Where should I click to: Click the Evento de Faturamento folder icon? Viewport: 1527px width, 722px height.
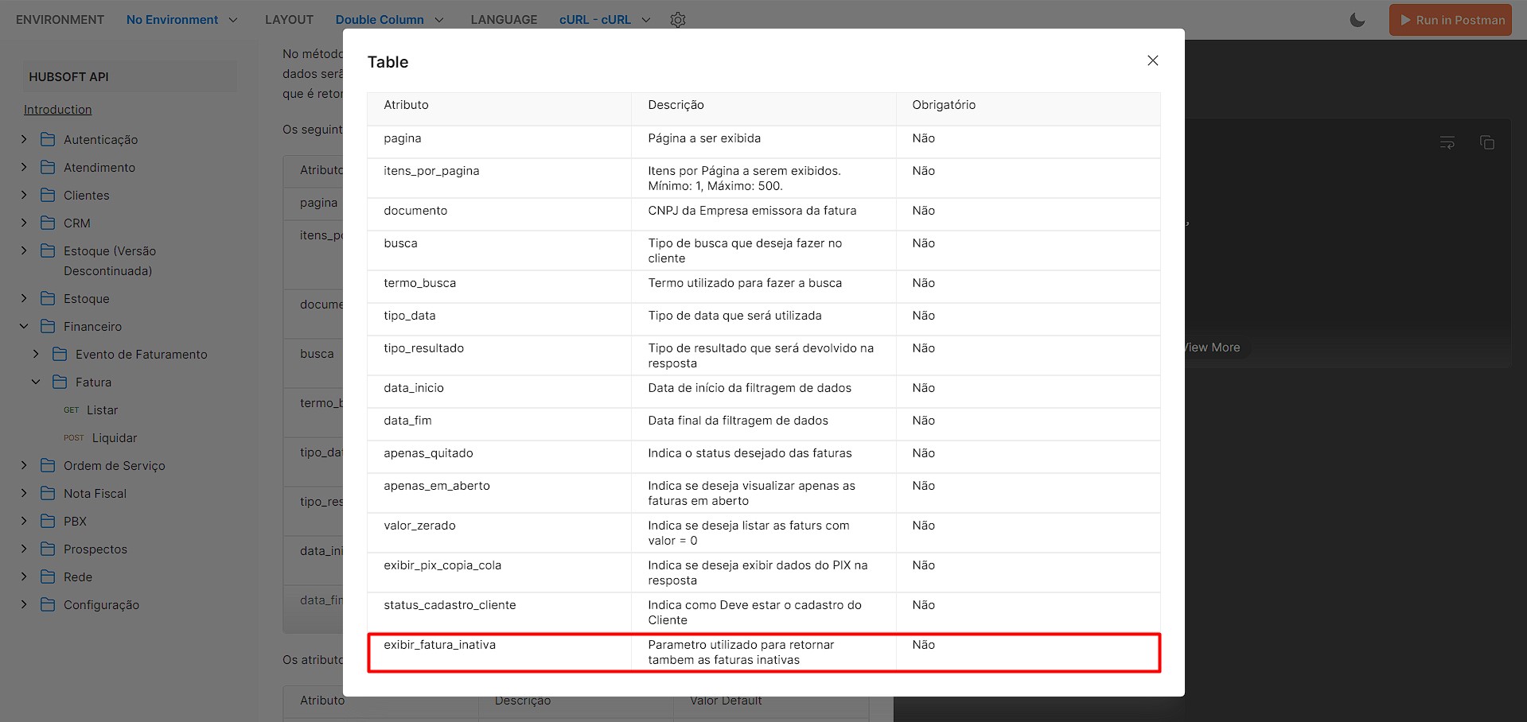coord(60,354)
